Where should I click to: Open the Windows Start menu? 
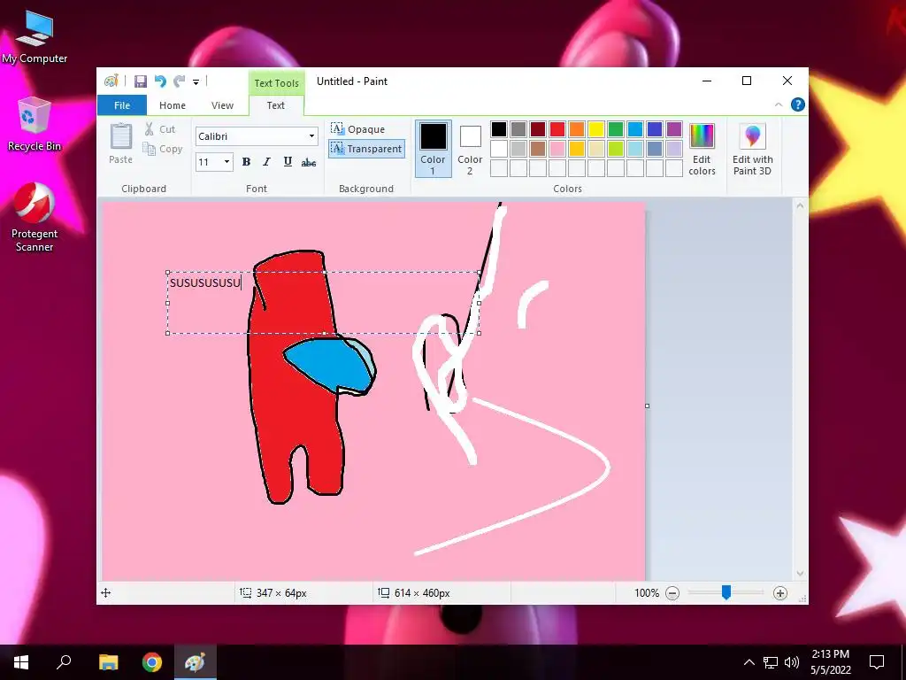pyautogui.click(x=21, y=662)
